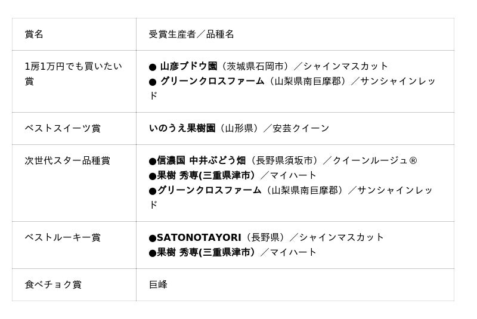Click シャインマスカット text beside SATONOTAYORI
The image size is (477, 319).
(341, 237)
